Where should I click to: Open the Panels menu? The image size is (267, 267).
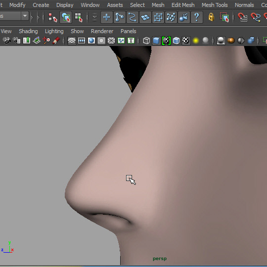coord(129,31)
